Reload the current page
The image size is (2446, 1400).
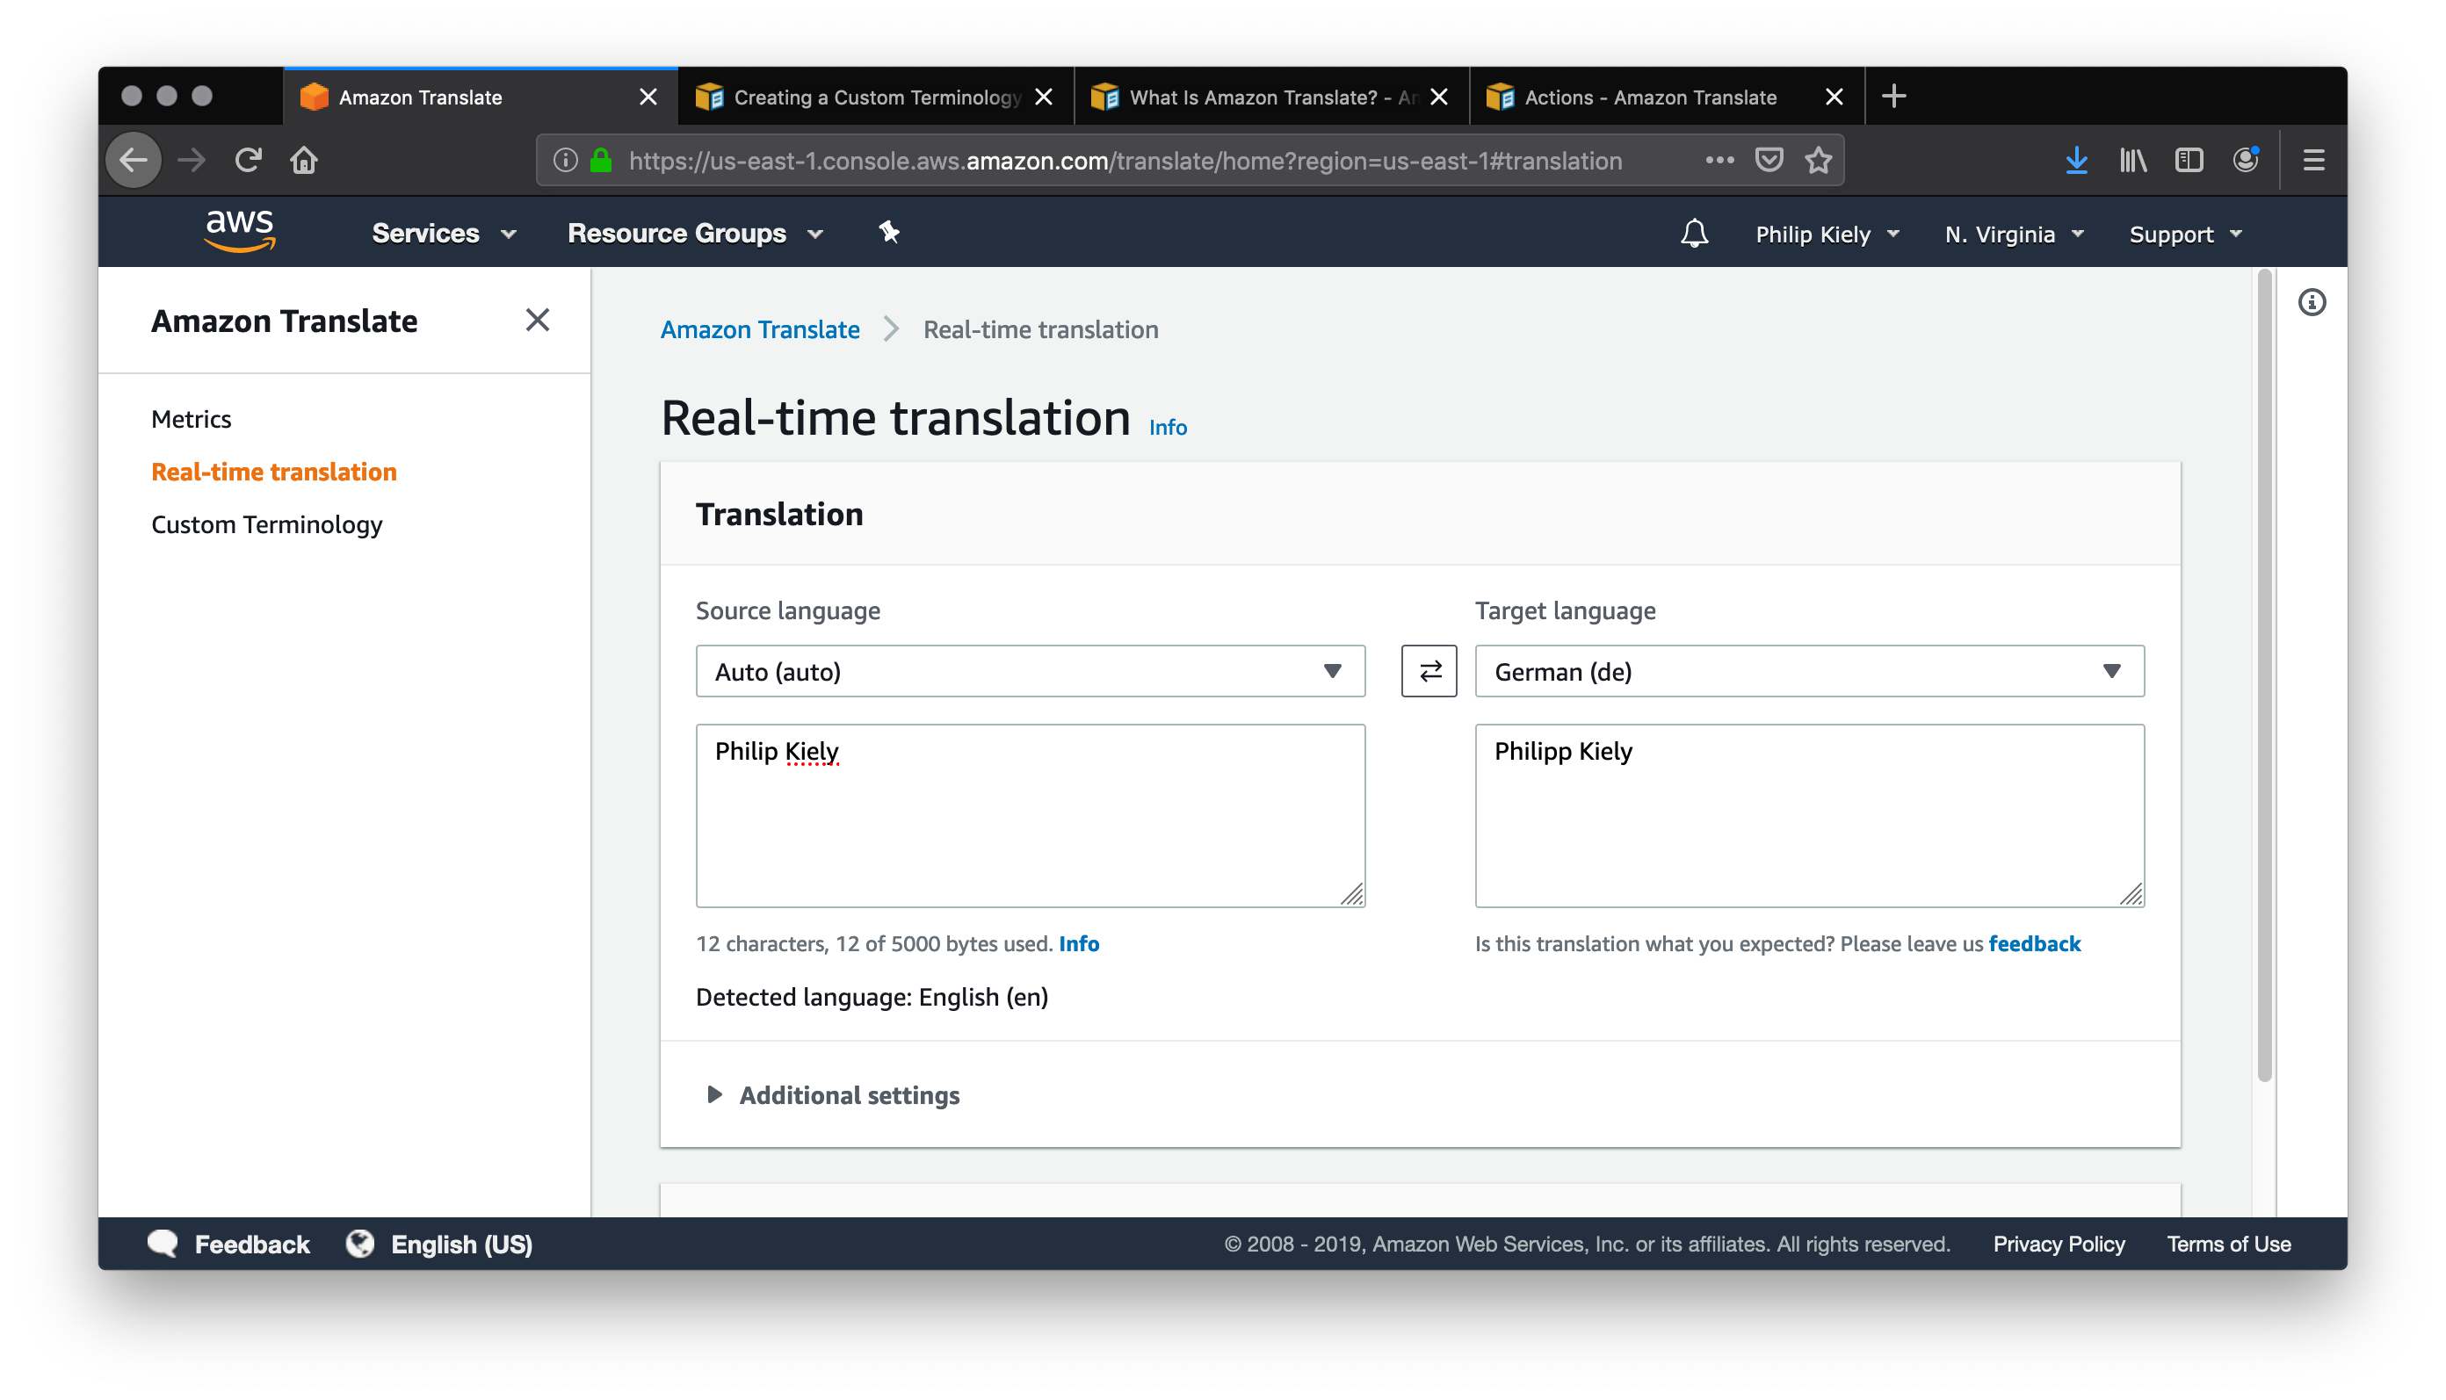pyautogui.click(x=248, y=160)
